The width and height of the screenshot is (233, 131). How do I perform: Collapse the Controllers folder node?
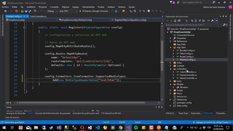point(171,69)
